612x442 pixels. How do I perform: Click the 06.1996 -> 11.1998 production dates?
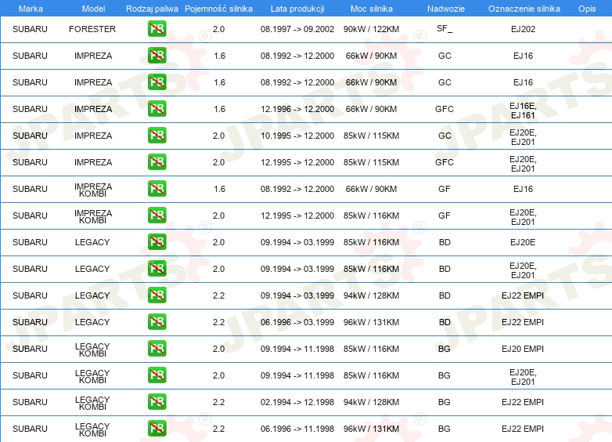297,429
